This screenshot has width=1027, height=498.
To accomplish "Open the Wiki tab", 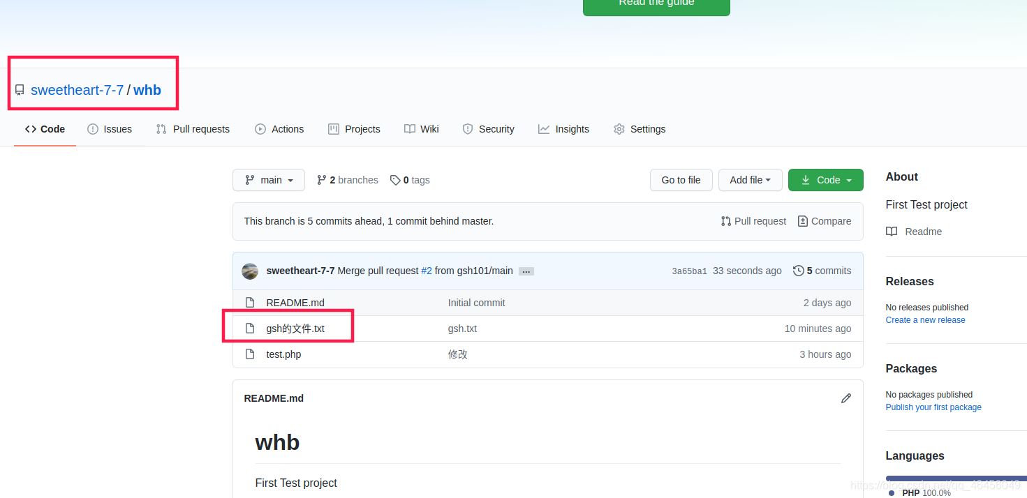I will (422, 129).
